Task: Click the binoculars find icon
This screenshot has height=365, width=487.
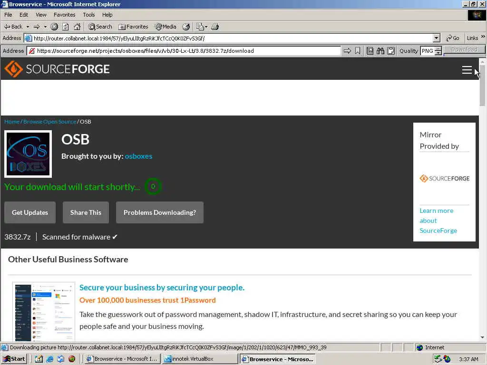Action: [x=380, y=50]
